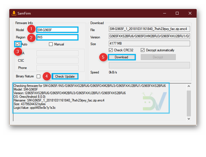Click the CSC input field
206x157 pixels.
coord(57,61)
